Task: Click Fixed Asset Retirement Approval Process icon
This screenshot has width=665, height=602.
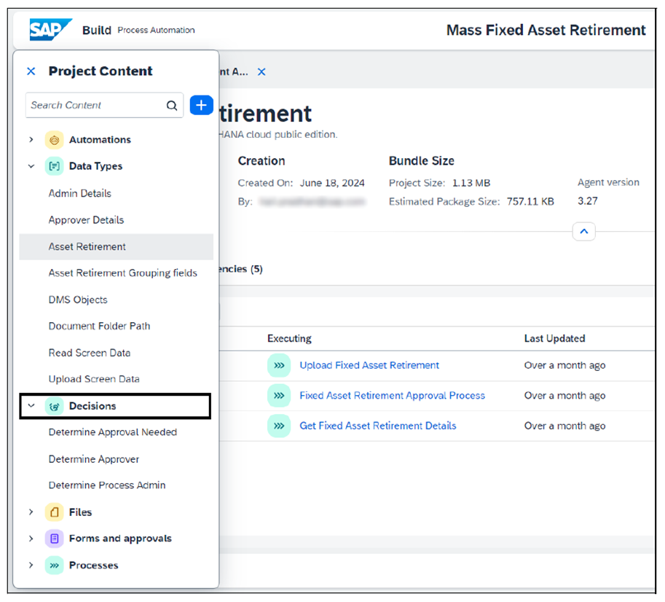Action: coord(279,396)
